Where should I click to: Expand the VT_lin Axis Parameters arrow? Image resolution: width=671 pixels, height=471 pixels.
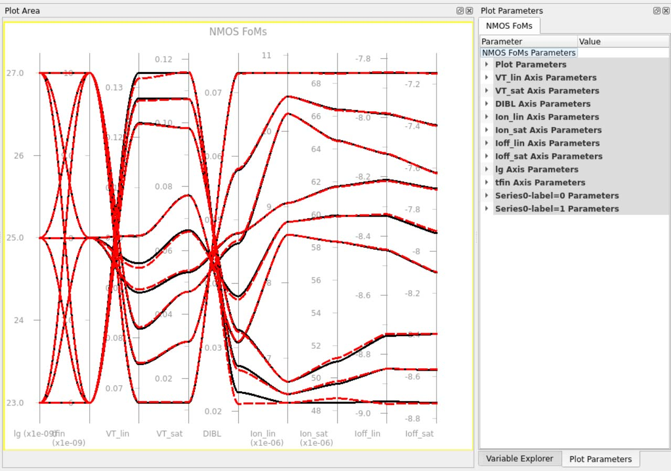coord(487,78)
